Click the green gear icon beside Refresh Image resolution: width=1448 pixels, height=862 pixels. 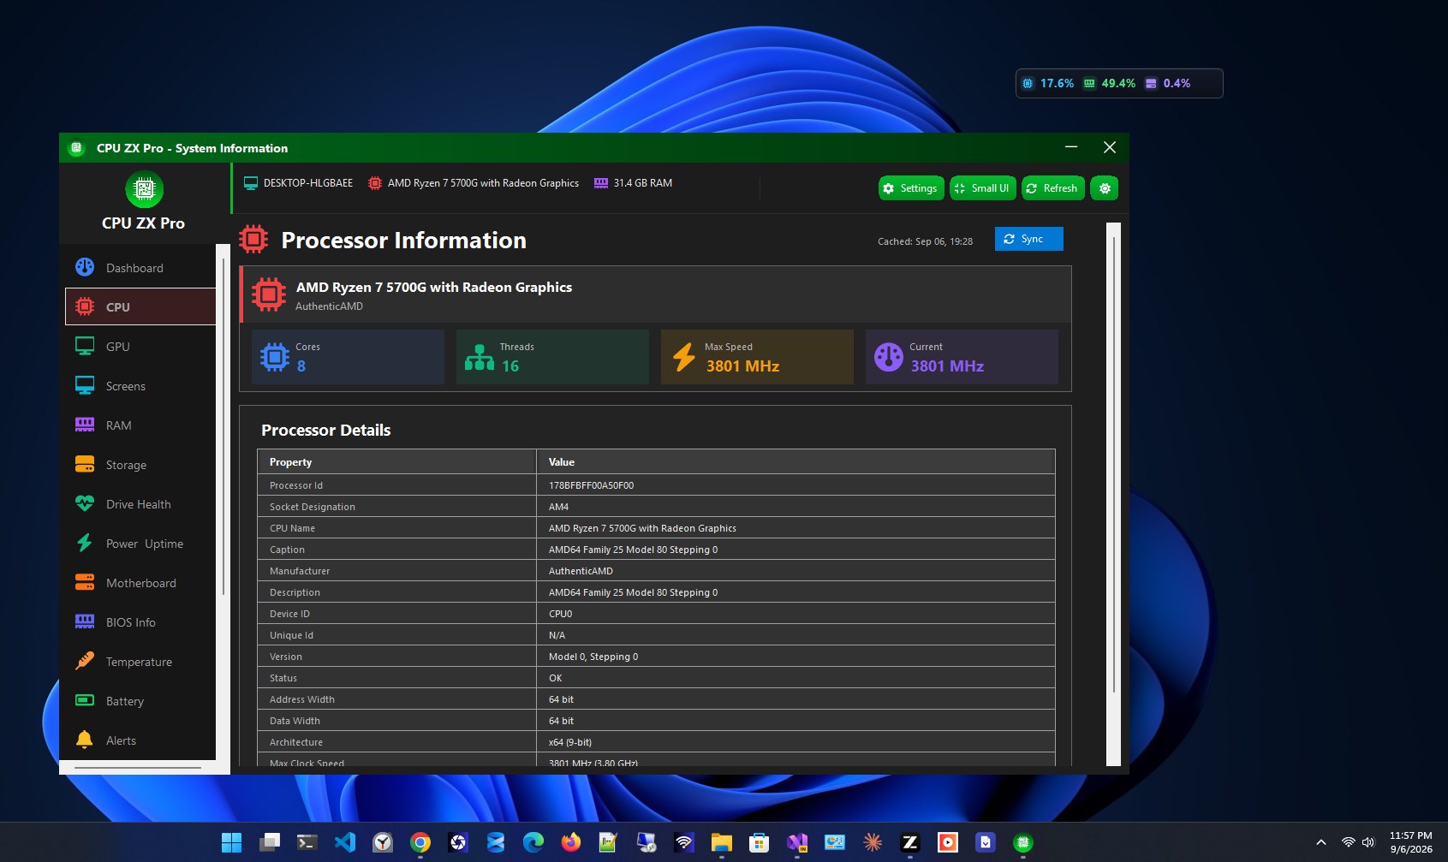click(x=1105, y=188)
